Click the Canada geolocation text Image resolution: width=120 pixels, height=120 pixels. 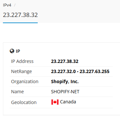pos(68,102)
